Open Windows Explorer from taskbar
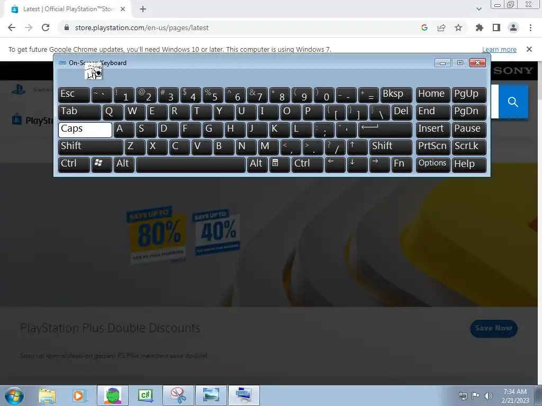This screenshot has height=406, width=542. [47, 395]
